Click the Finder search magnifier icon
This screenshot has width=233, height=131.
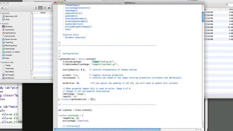(227, 5)
